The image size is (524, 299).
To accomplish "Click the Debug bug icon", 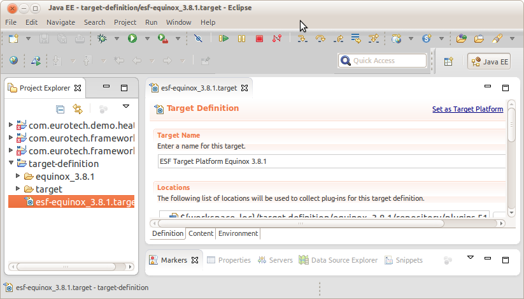I will pos(102,38).
